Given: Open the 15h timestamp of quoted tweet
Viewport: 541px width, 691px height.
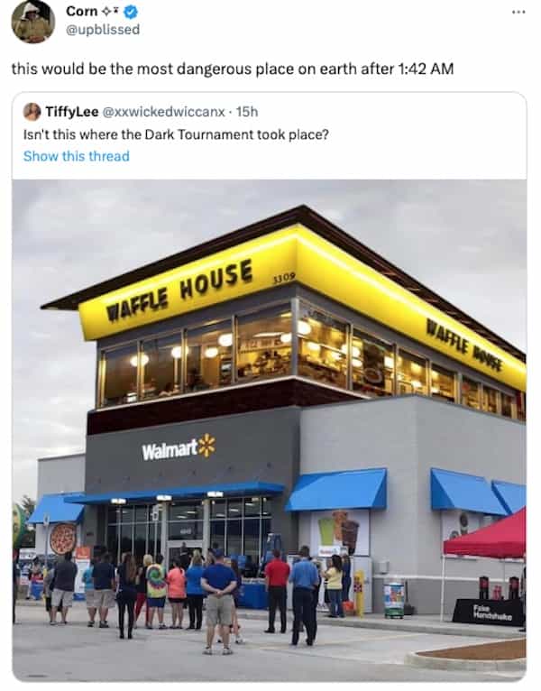Looking at the screenshot, I should coord(247,112).
